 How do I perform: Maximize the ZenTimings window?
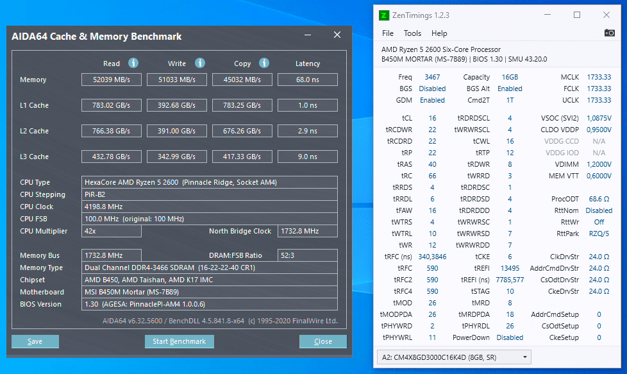click(576, 15)
